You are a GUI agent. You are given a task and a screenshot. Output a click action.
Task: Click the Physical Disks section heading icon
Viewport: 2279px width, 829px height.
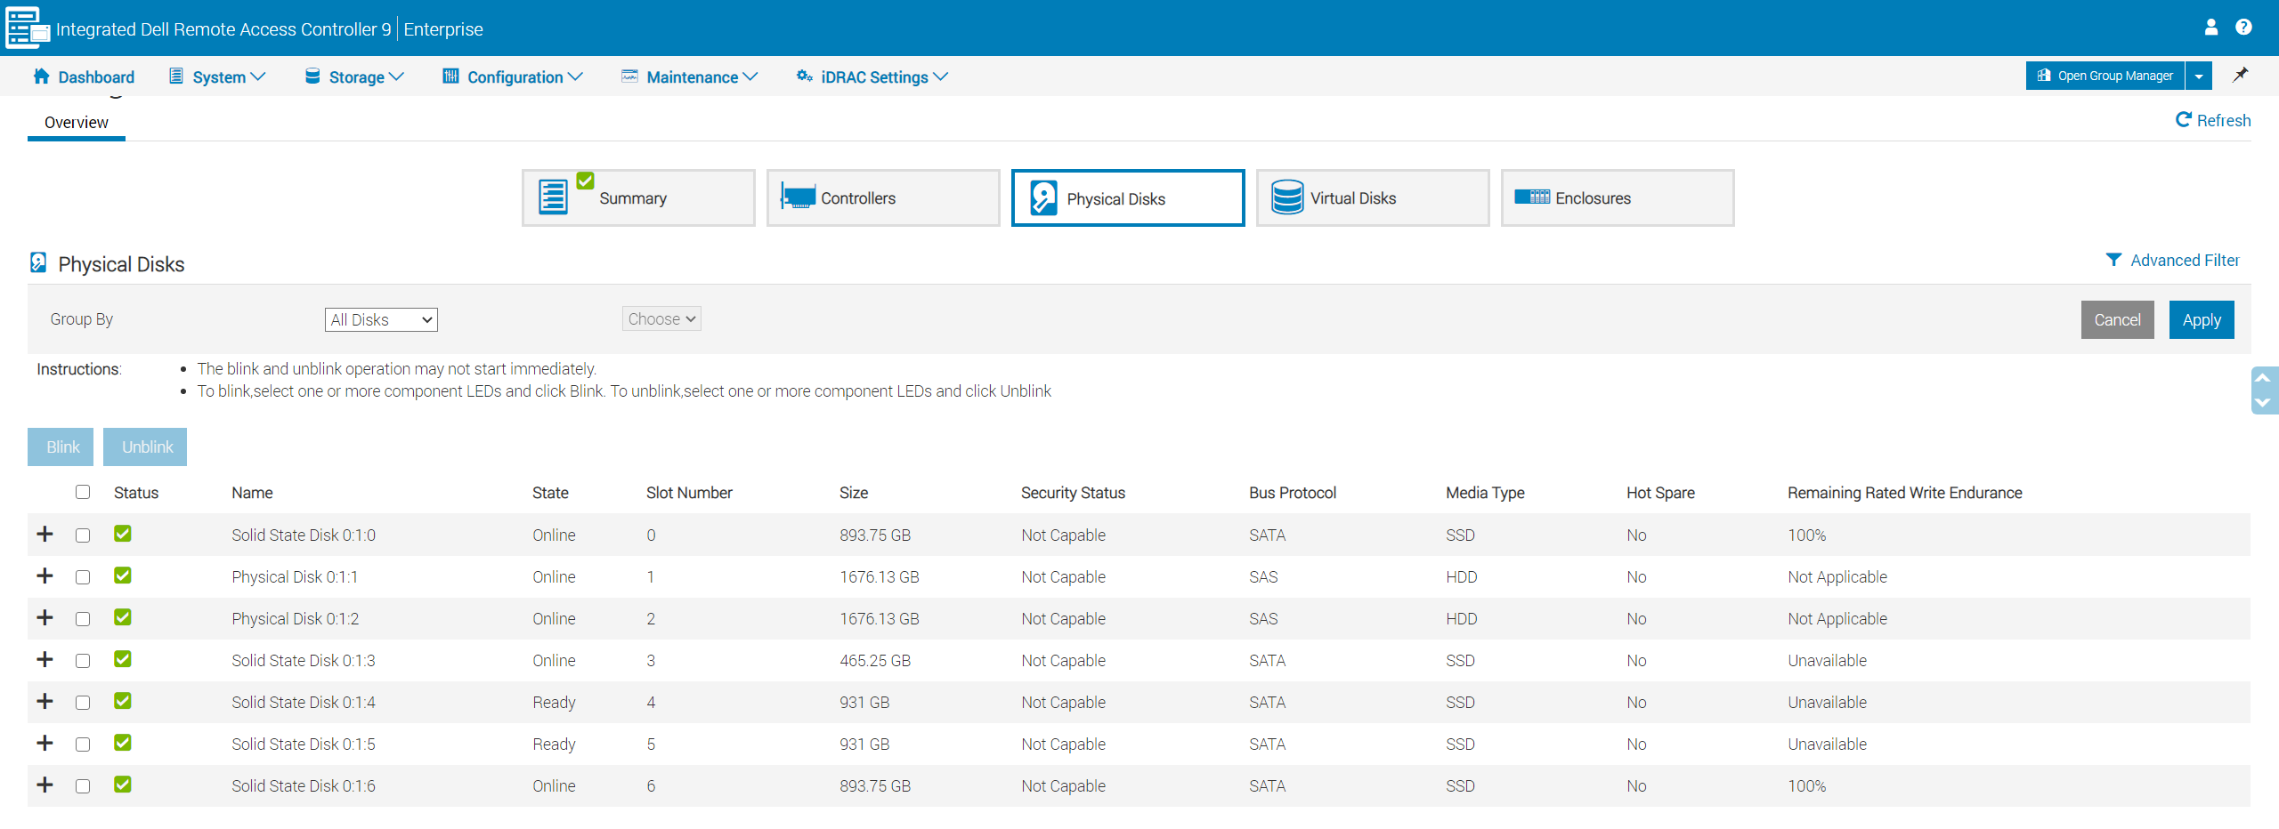[x=38, y=262]
